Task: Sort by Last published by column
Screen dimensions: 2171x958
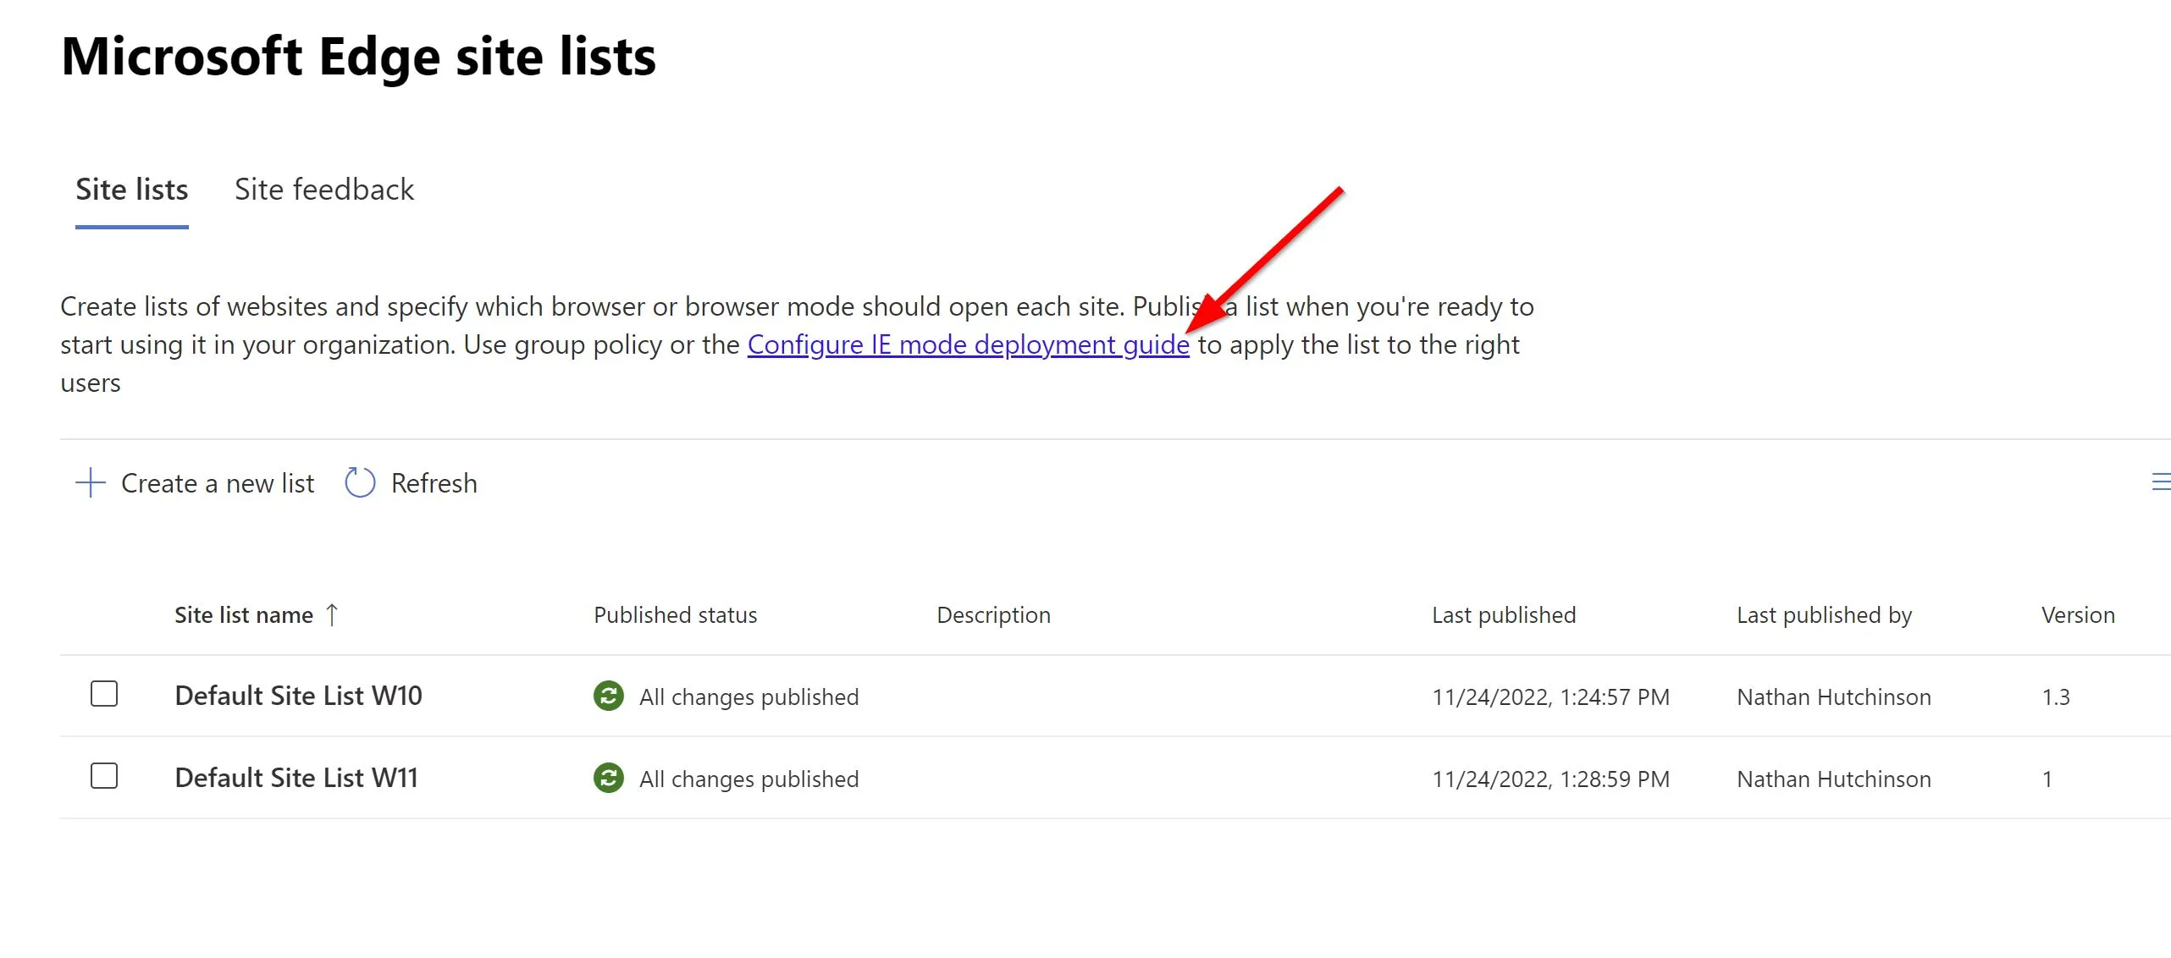Action: tap(1825, 615)
